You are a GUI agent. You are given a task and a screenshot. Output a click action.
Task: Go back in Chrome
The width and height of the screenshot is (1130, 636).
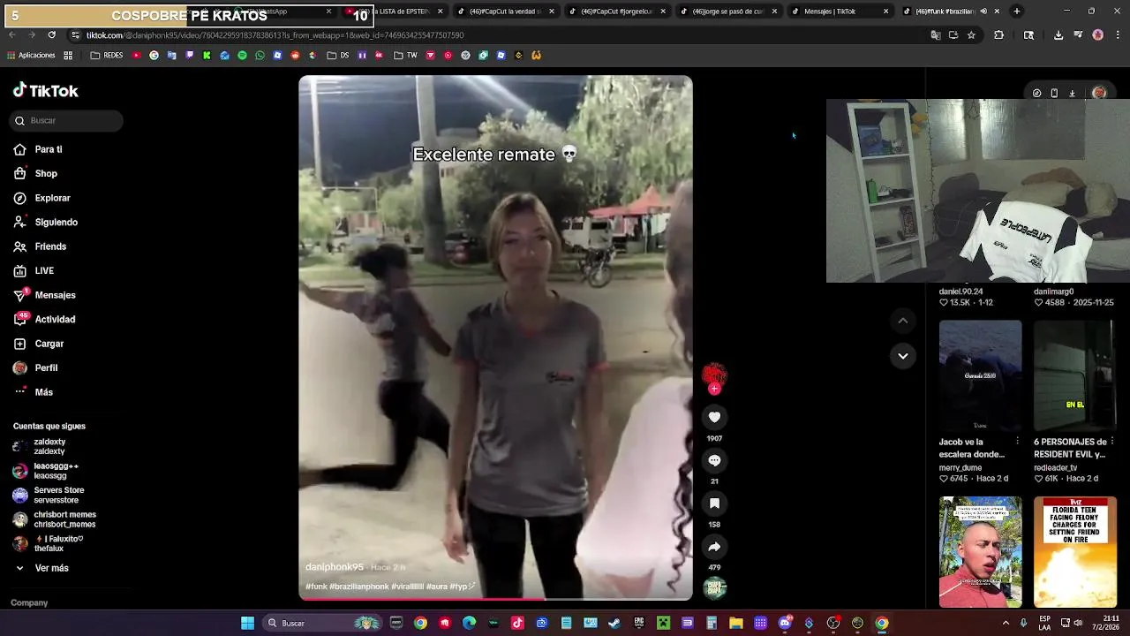(x=12, y=35)
